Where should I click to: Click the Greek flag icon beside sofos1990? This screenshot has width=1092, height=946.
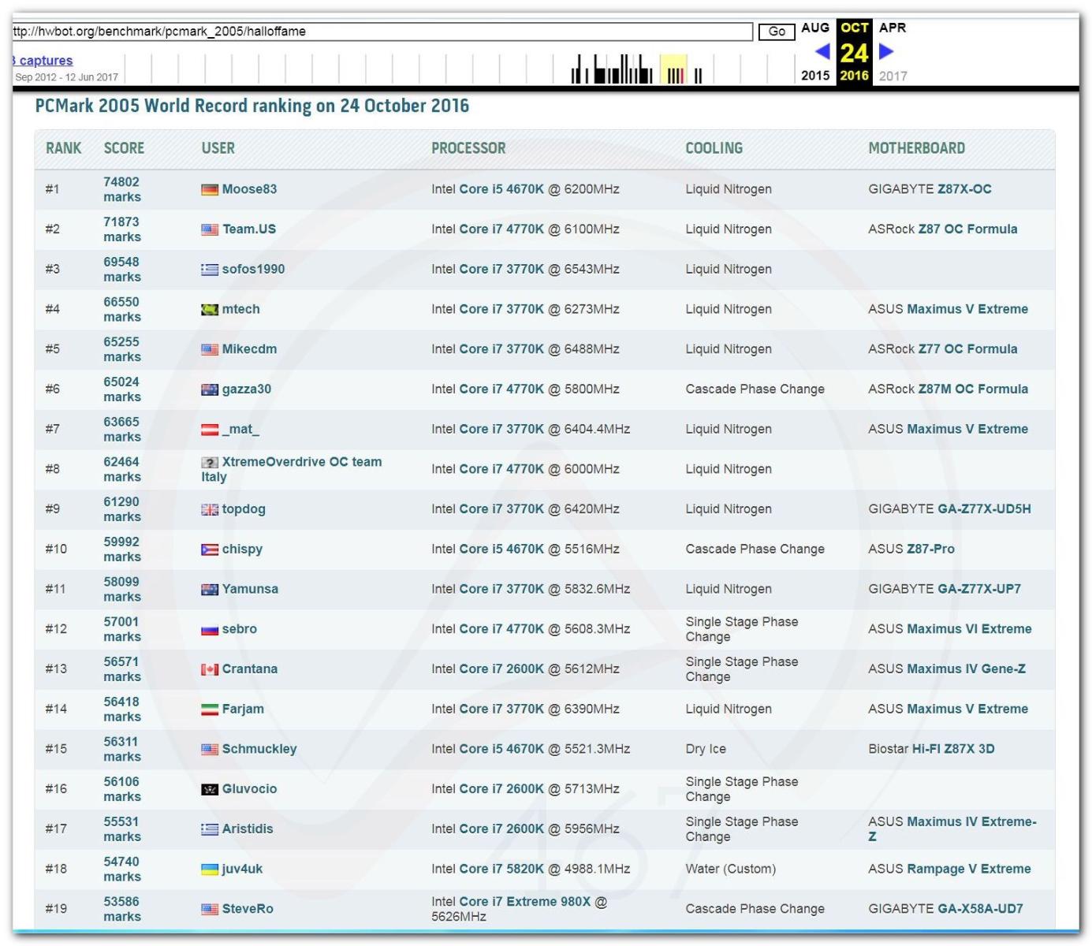click(209, 270)
